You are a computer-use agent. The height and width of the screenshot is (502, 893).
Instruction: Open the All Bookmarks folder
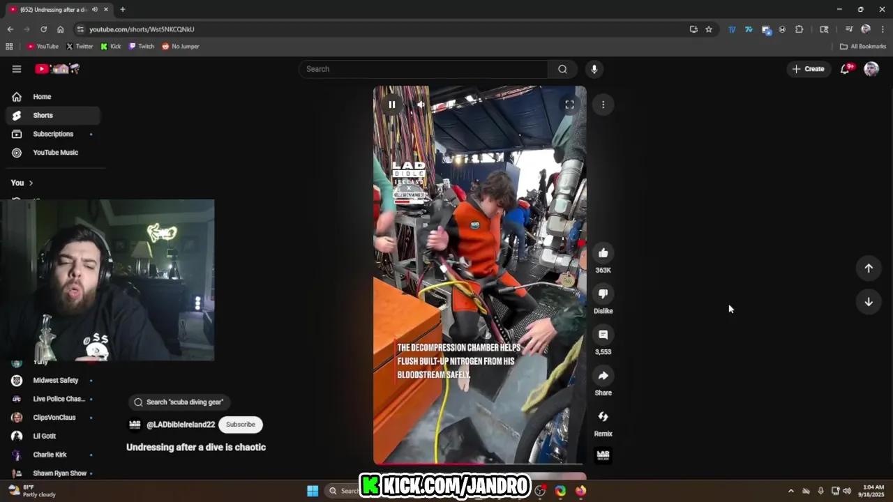click(x=863, y=47)
